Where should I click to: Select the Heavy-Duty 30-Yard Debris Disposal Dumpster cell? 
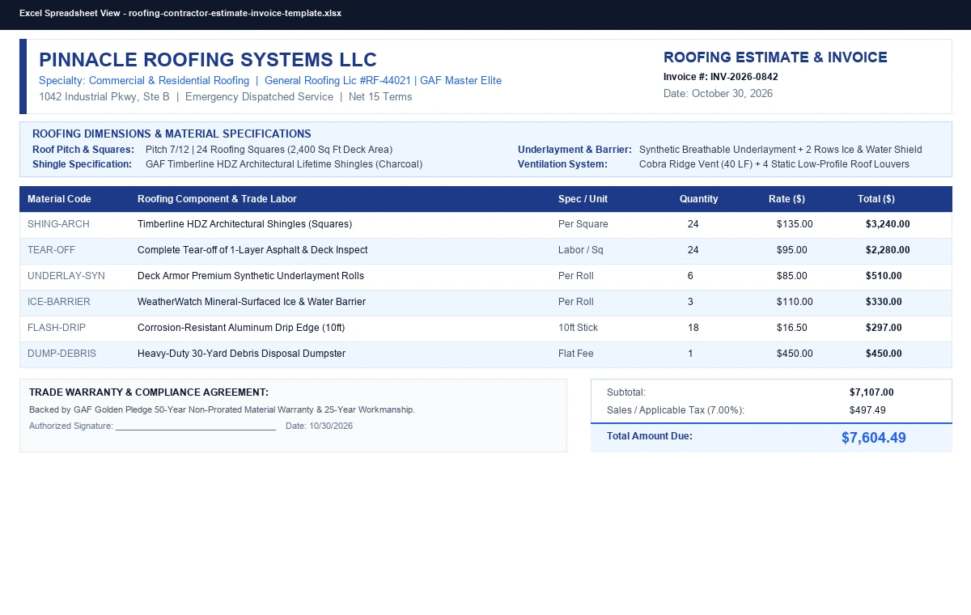pyautogui.click(x=241, y=354)
